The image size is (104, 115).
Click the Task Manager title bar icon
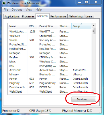point(4,3)
